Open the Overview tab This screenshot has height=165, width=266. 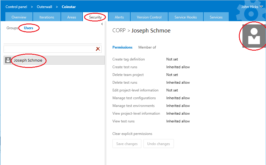point(19,17)
